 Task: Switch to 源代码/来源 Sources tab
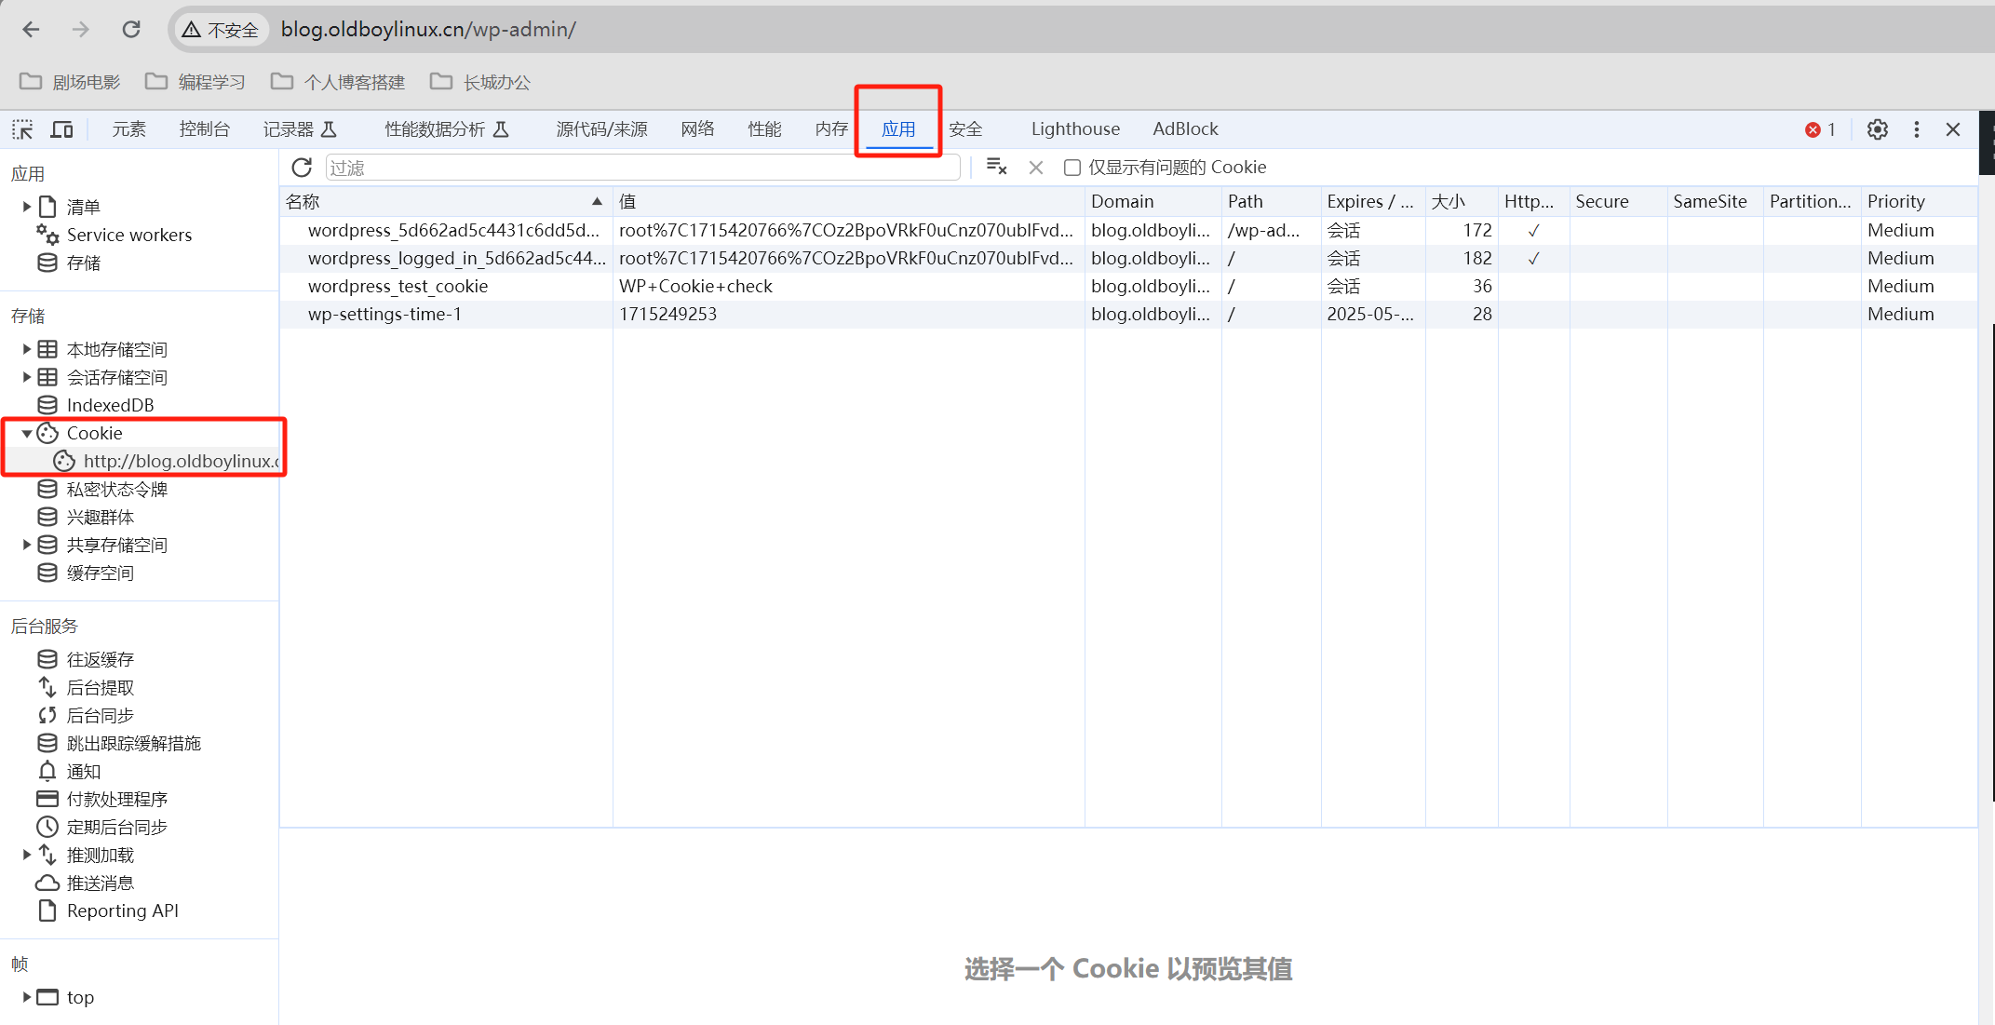pos(601,129)
